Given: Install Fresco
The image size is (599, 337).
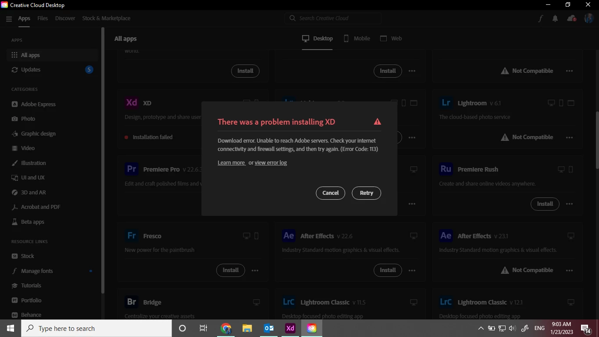Looking at the screenshot, I should pyautogui.click(x=230, y=270).
